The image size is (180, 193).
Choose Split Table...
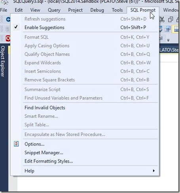click(85, 125)
